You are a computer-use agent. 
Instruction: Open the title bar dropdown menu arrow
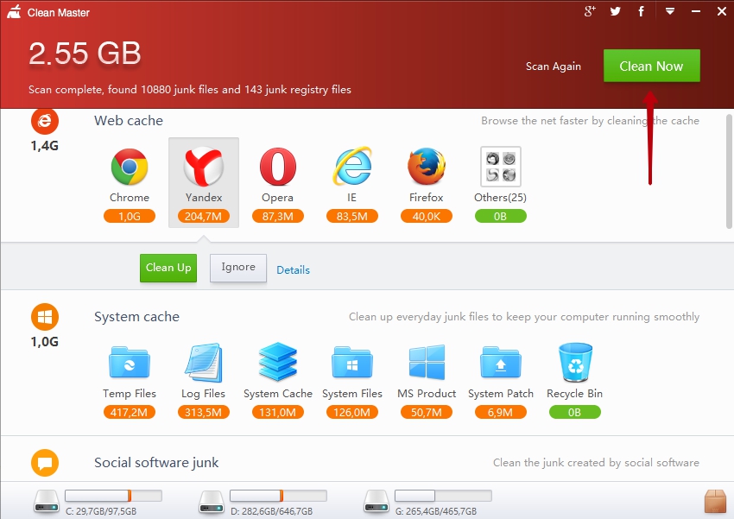[669, 12]
